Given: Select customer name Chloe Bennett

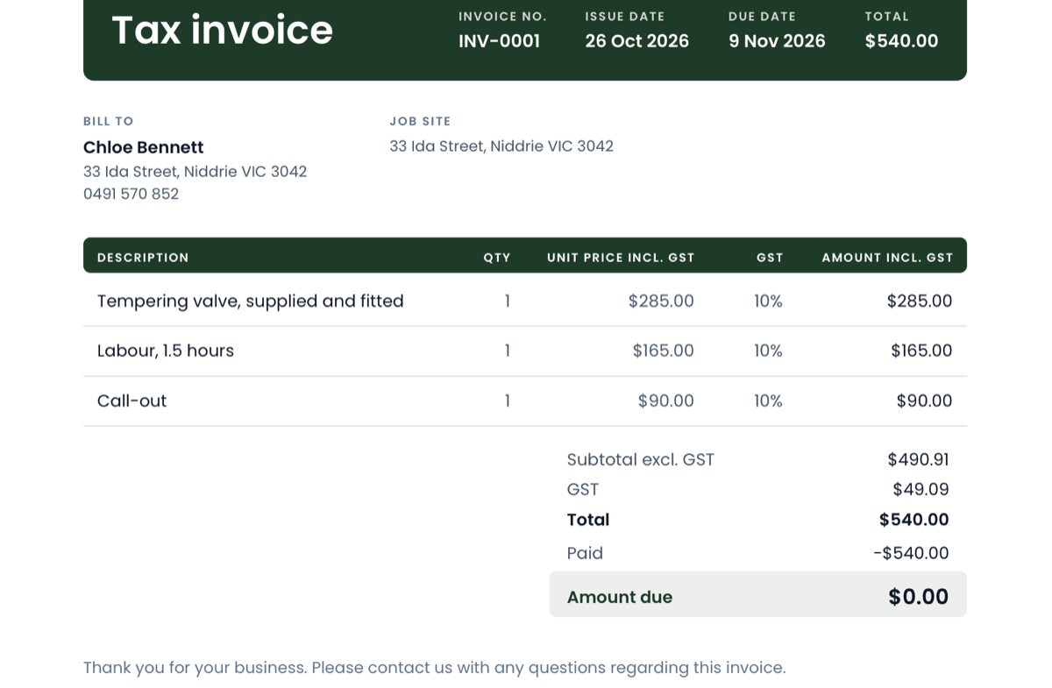Looking at the screenshot, I should click(x=143, y=147).
